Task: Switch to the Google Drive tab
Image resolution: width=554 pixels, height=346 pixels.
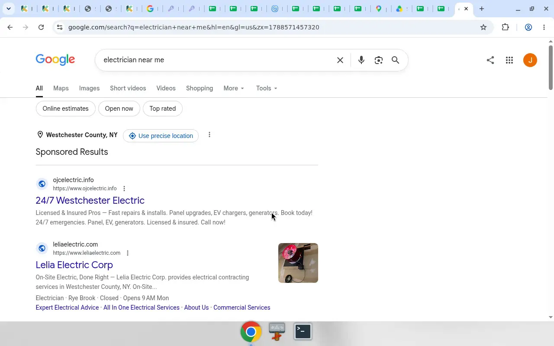Action: click(x=399, y=9)
